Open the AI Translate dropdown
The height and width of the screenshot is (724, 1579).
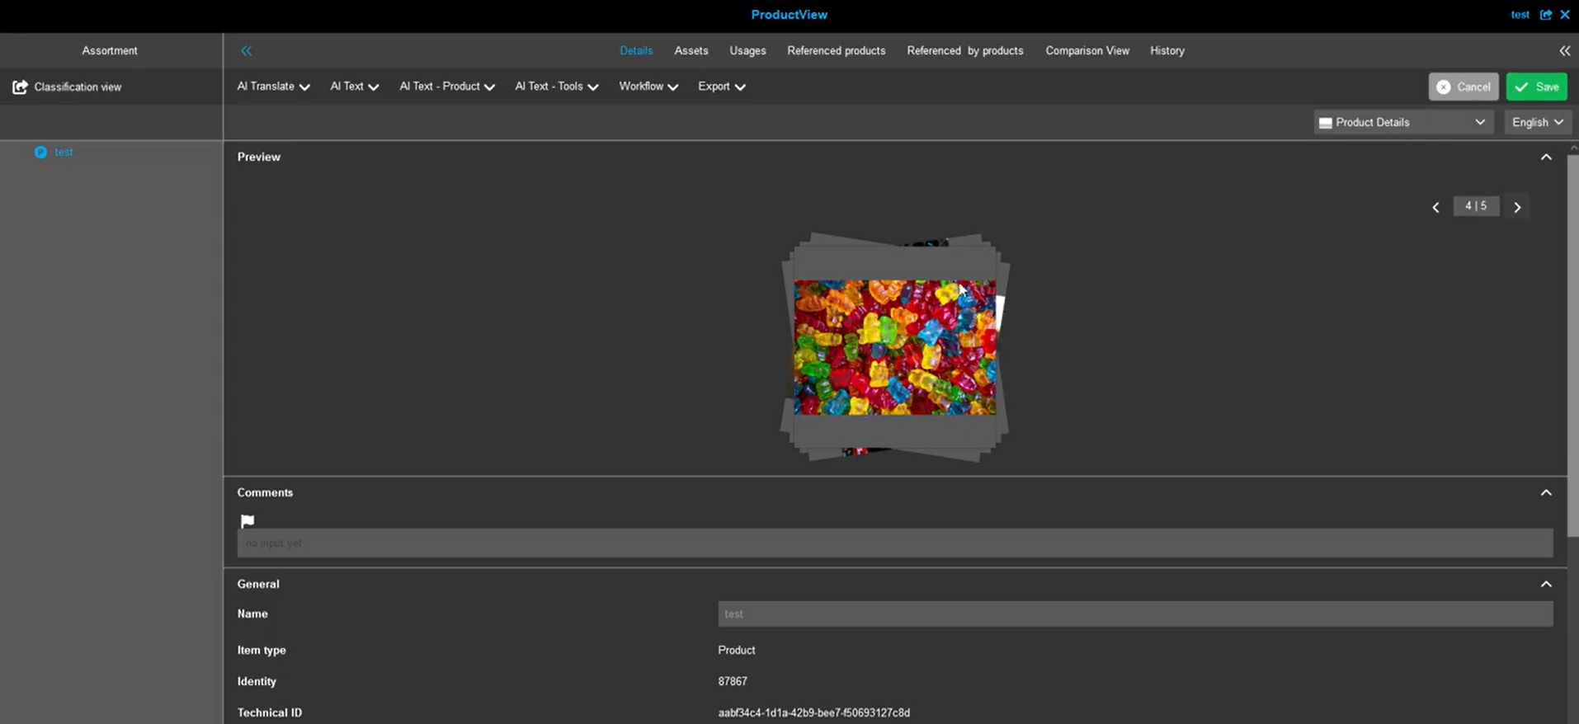[273, 87]
